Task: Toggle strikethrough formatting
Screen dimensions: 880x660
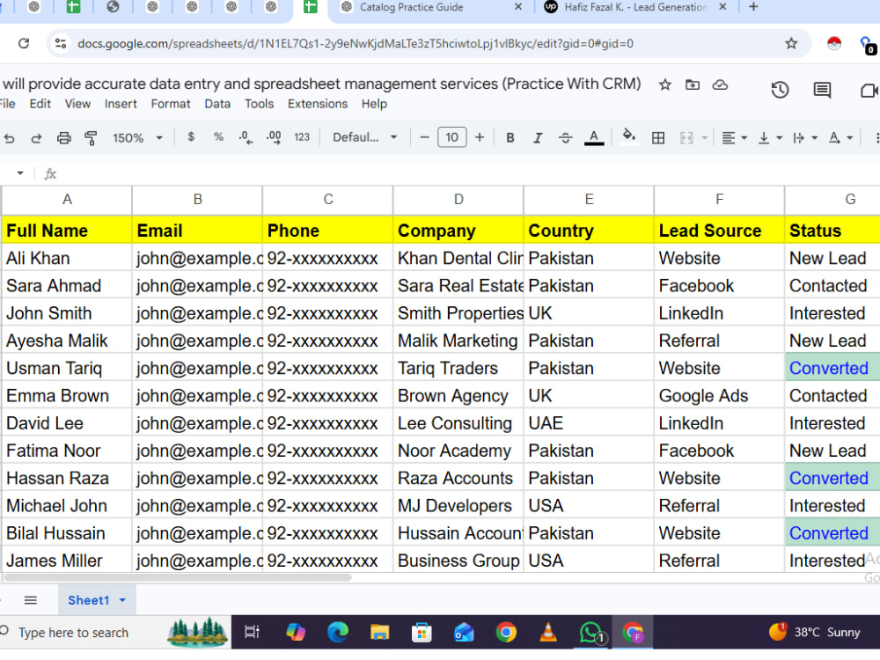Action: (x=565, y=137)
